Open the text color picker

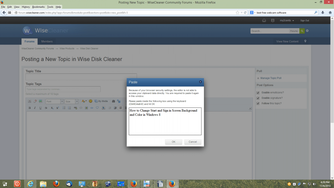click(84, 101)
